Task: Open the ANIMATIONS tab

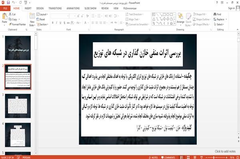Action: click(73, 8)
